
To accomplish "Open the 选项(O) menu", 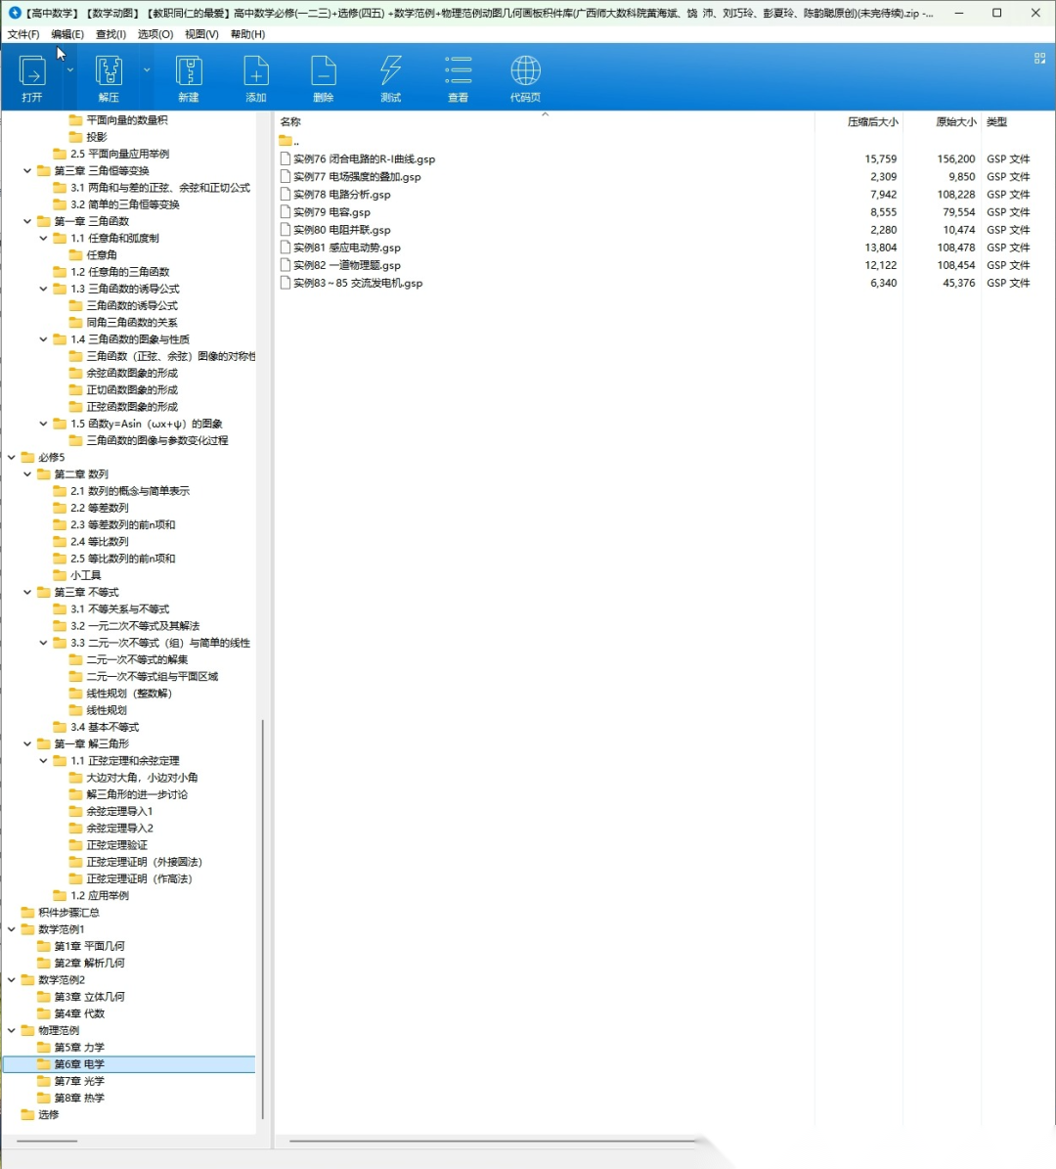I will point(154,34).
